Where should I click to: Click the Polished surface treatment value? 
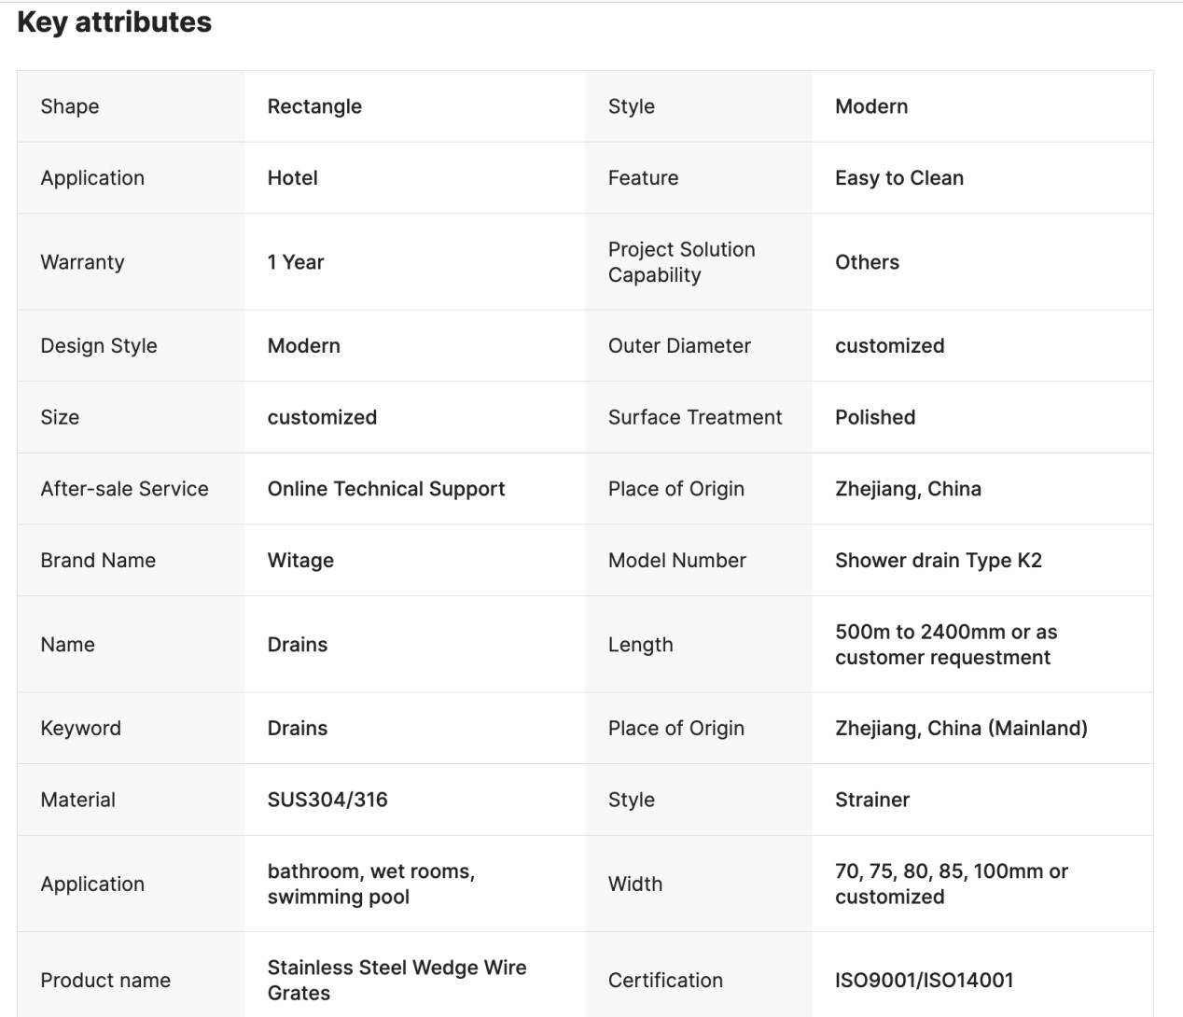tap(875, 417)
